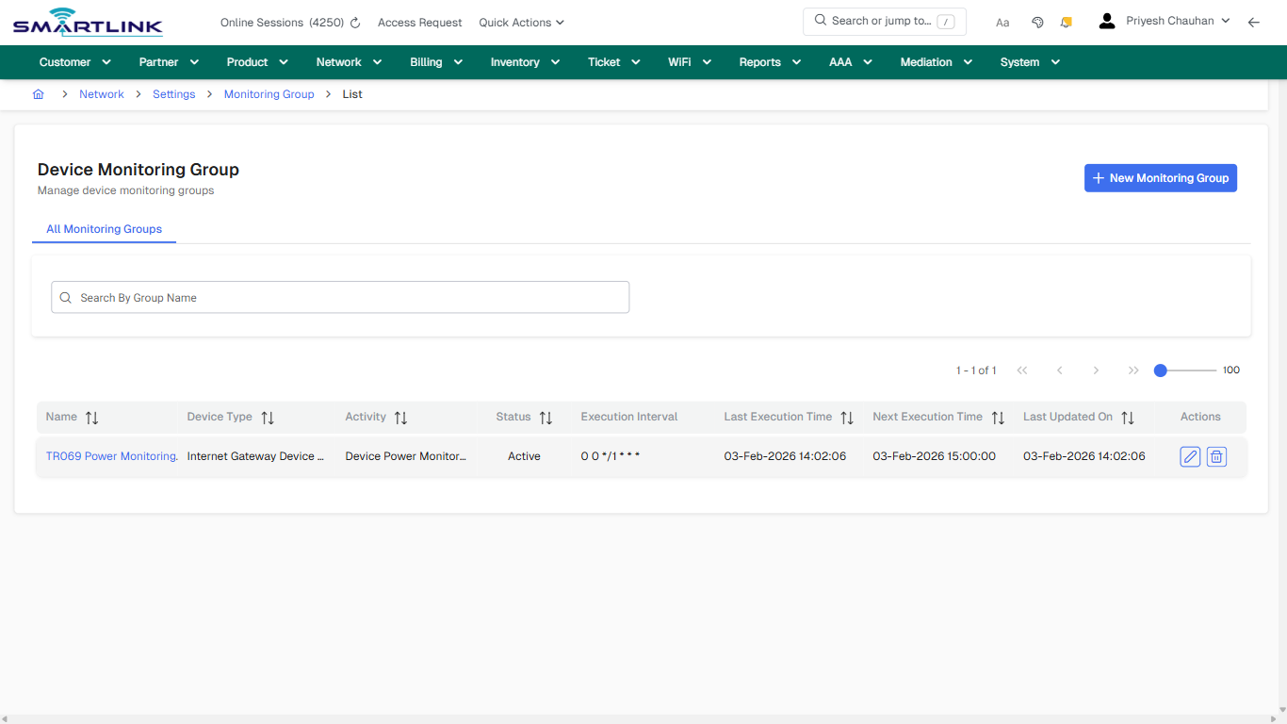Open the theme palette switcher
The image size is (1287, 724).
[x=1037, y=21]
